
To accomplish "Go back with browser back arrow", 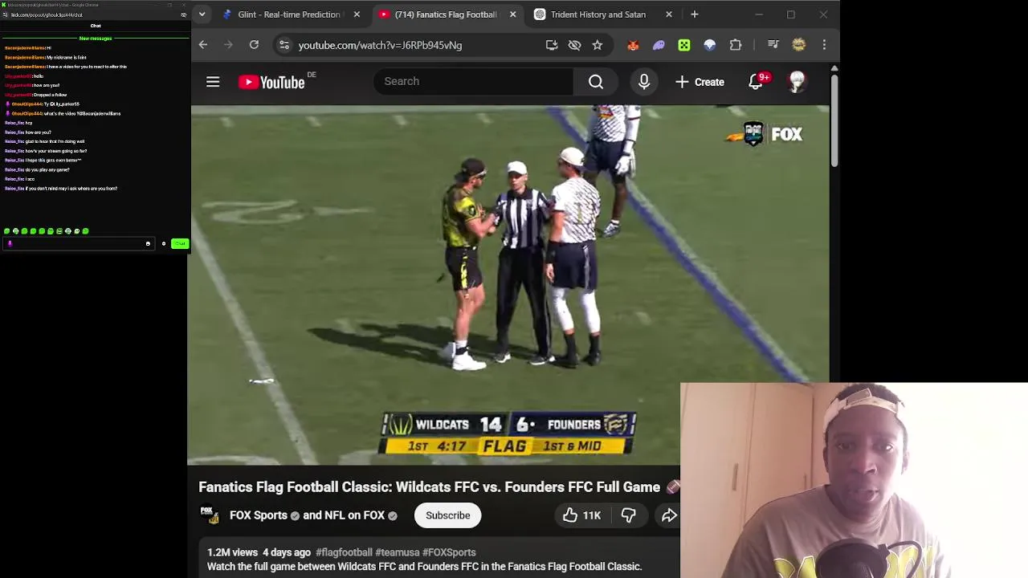I will [x=203, y=45].
